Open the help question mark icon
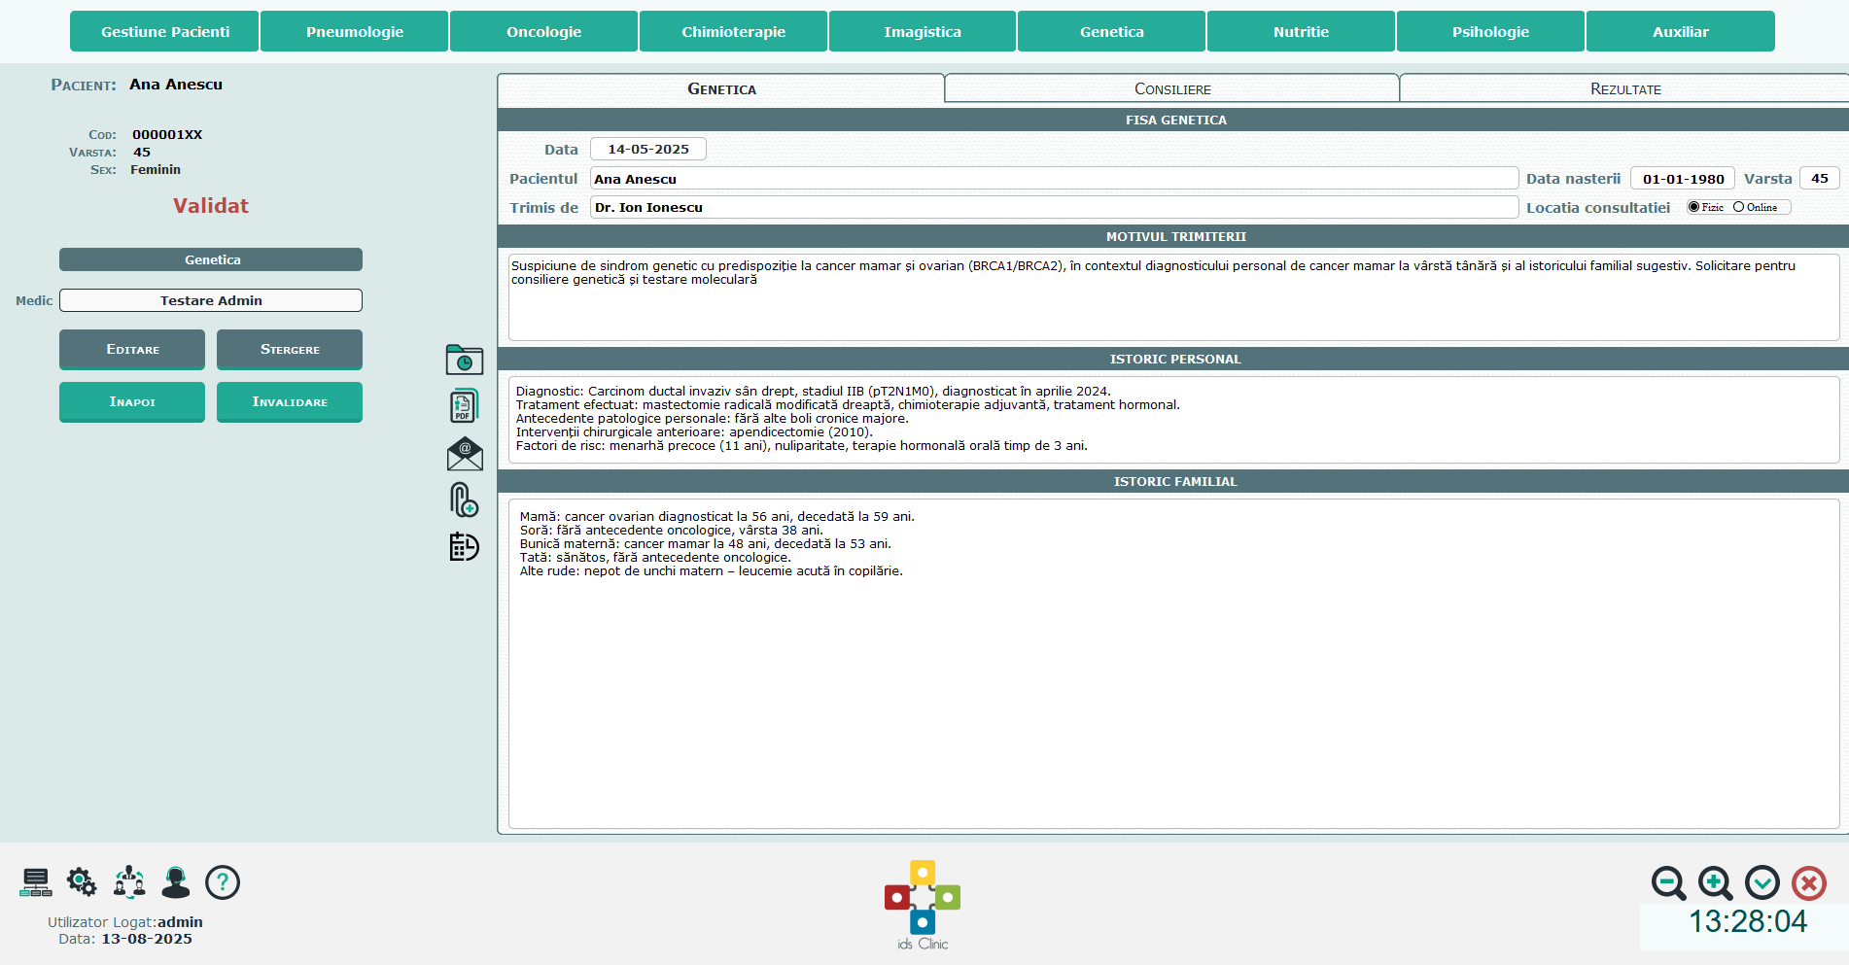The height and width of the screenshot is (965, 1849). pyautogui.click(x=223, y=882)
